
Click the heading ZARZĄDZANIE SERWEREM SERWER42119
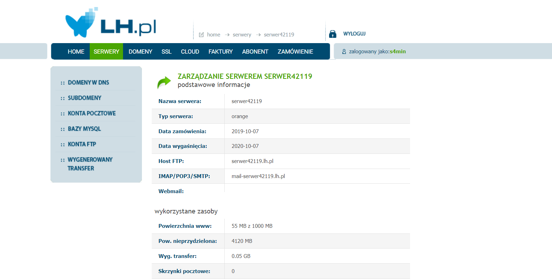[x=245, y=76]
